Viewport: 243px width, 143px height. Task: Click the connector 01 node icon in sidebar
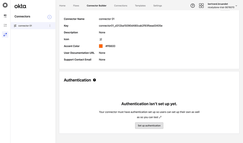15,26
